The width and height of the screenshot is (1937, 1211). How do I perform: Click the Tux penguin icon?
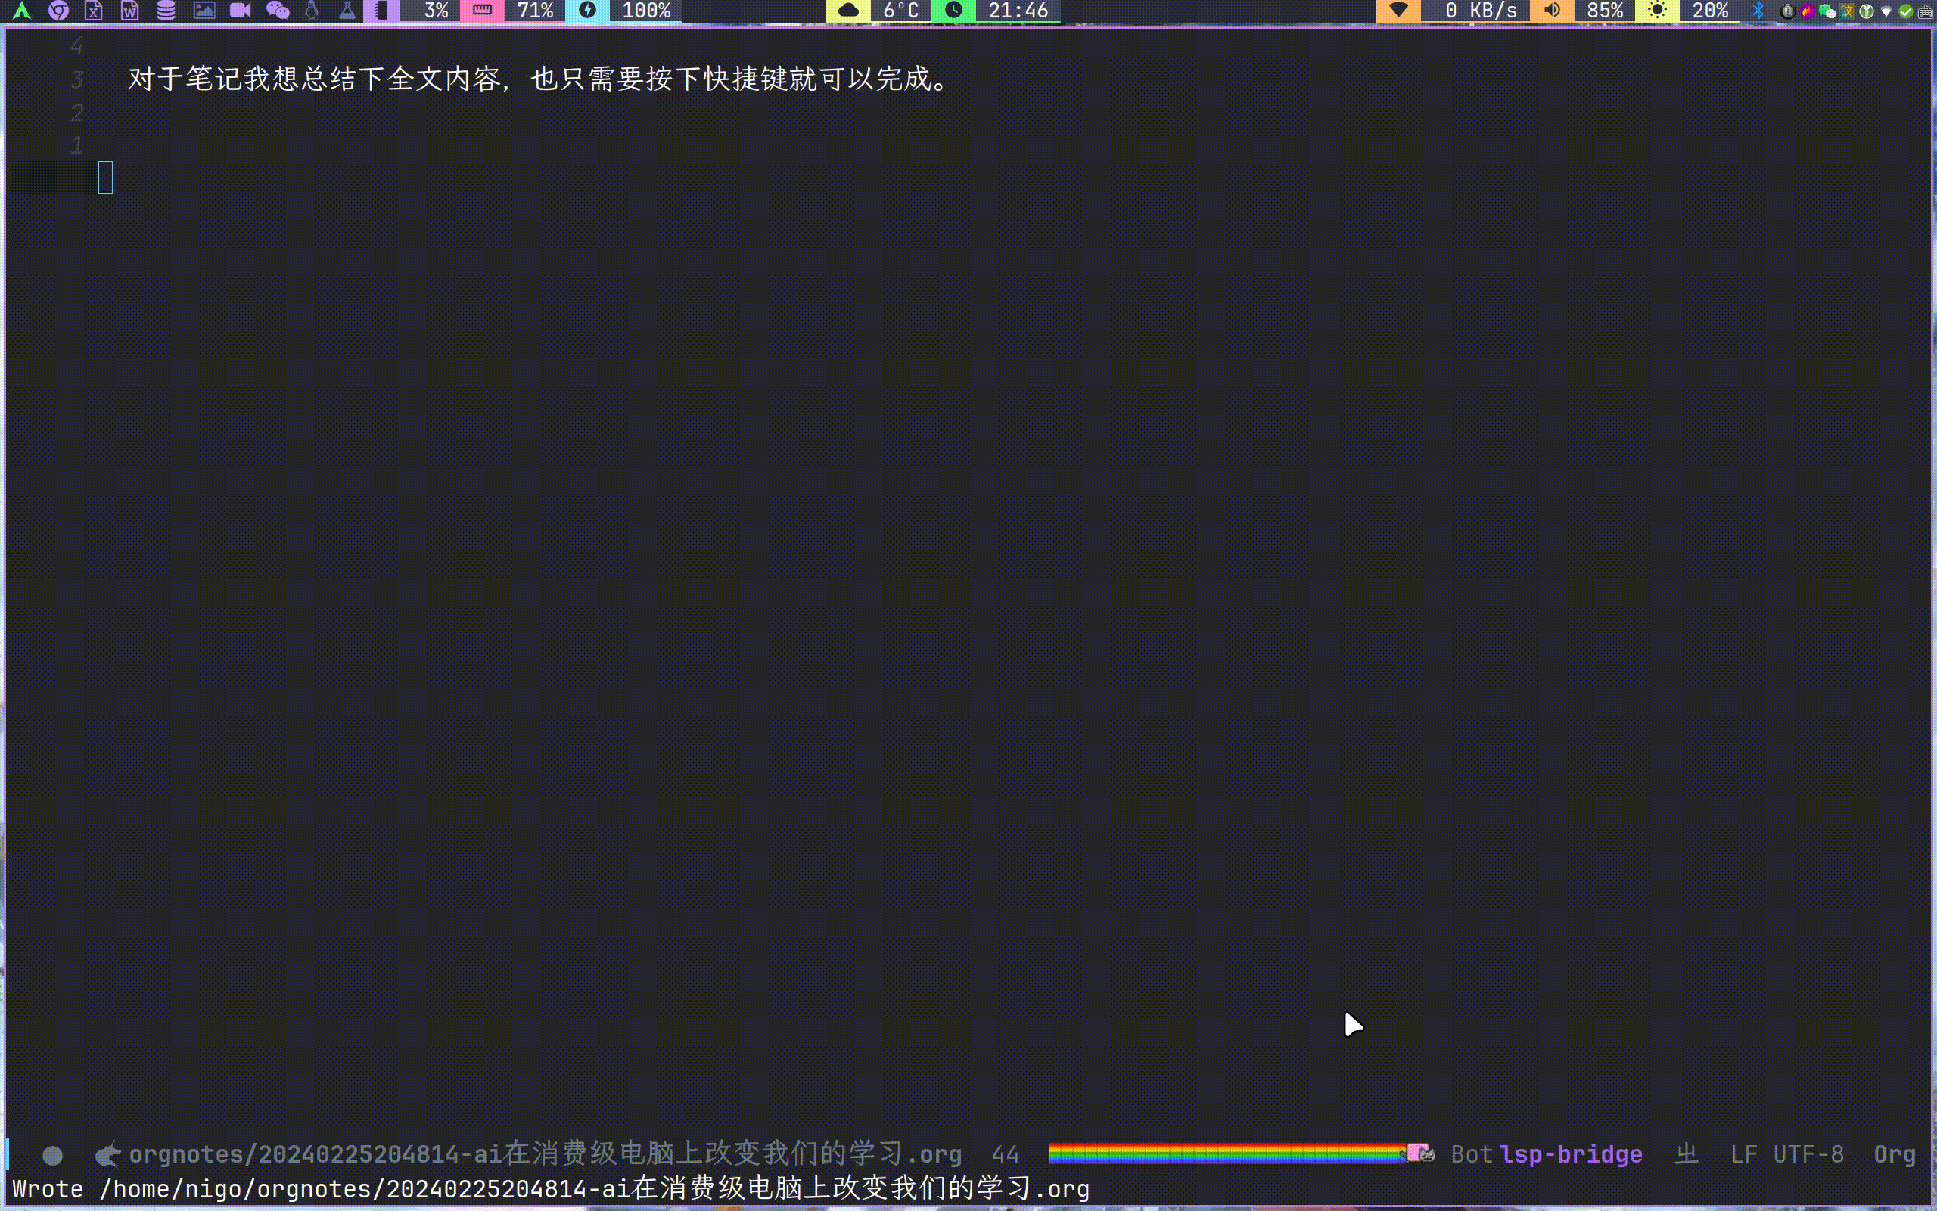pyautogui.click(x=312, y=11)
